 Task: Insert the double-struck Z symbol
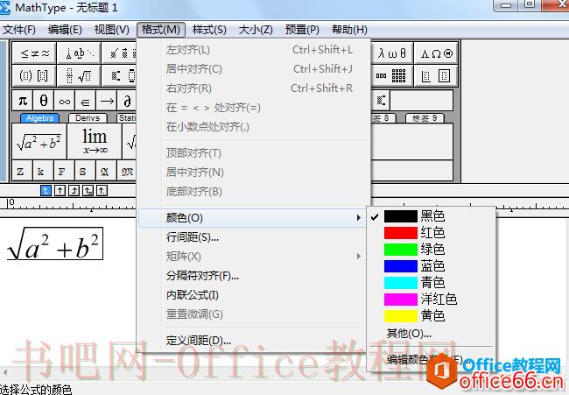[20, 171]
